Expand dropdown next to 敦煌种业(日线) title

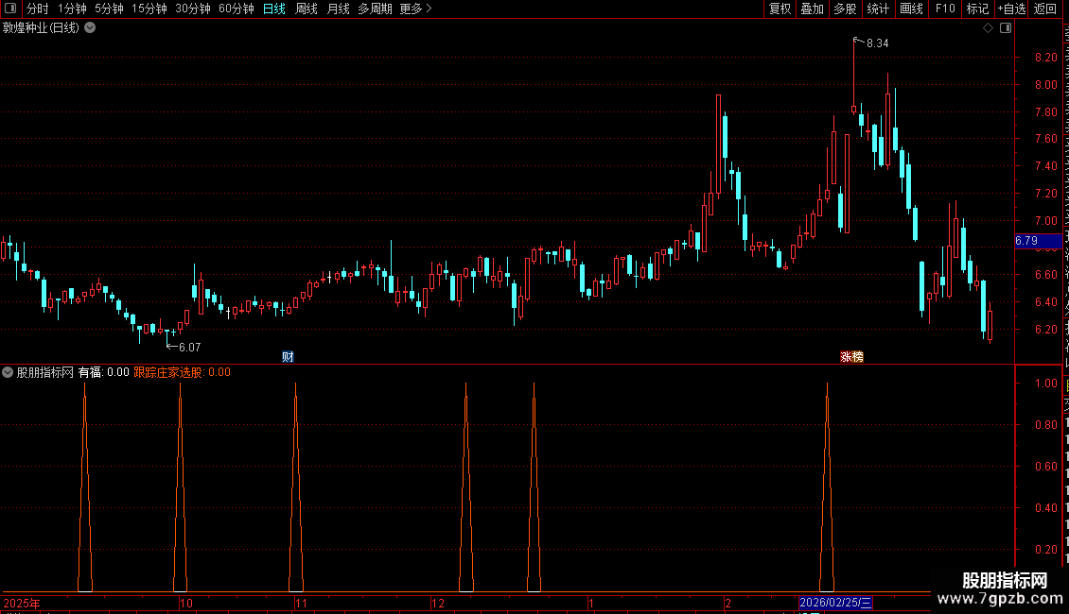[90, 28]
